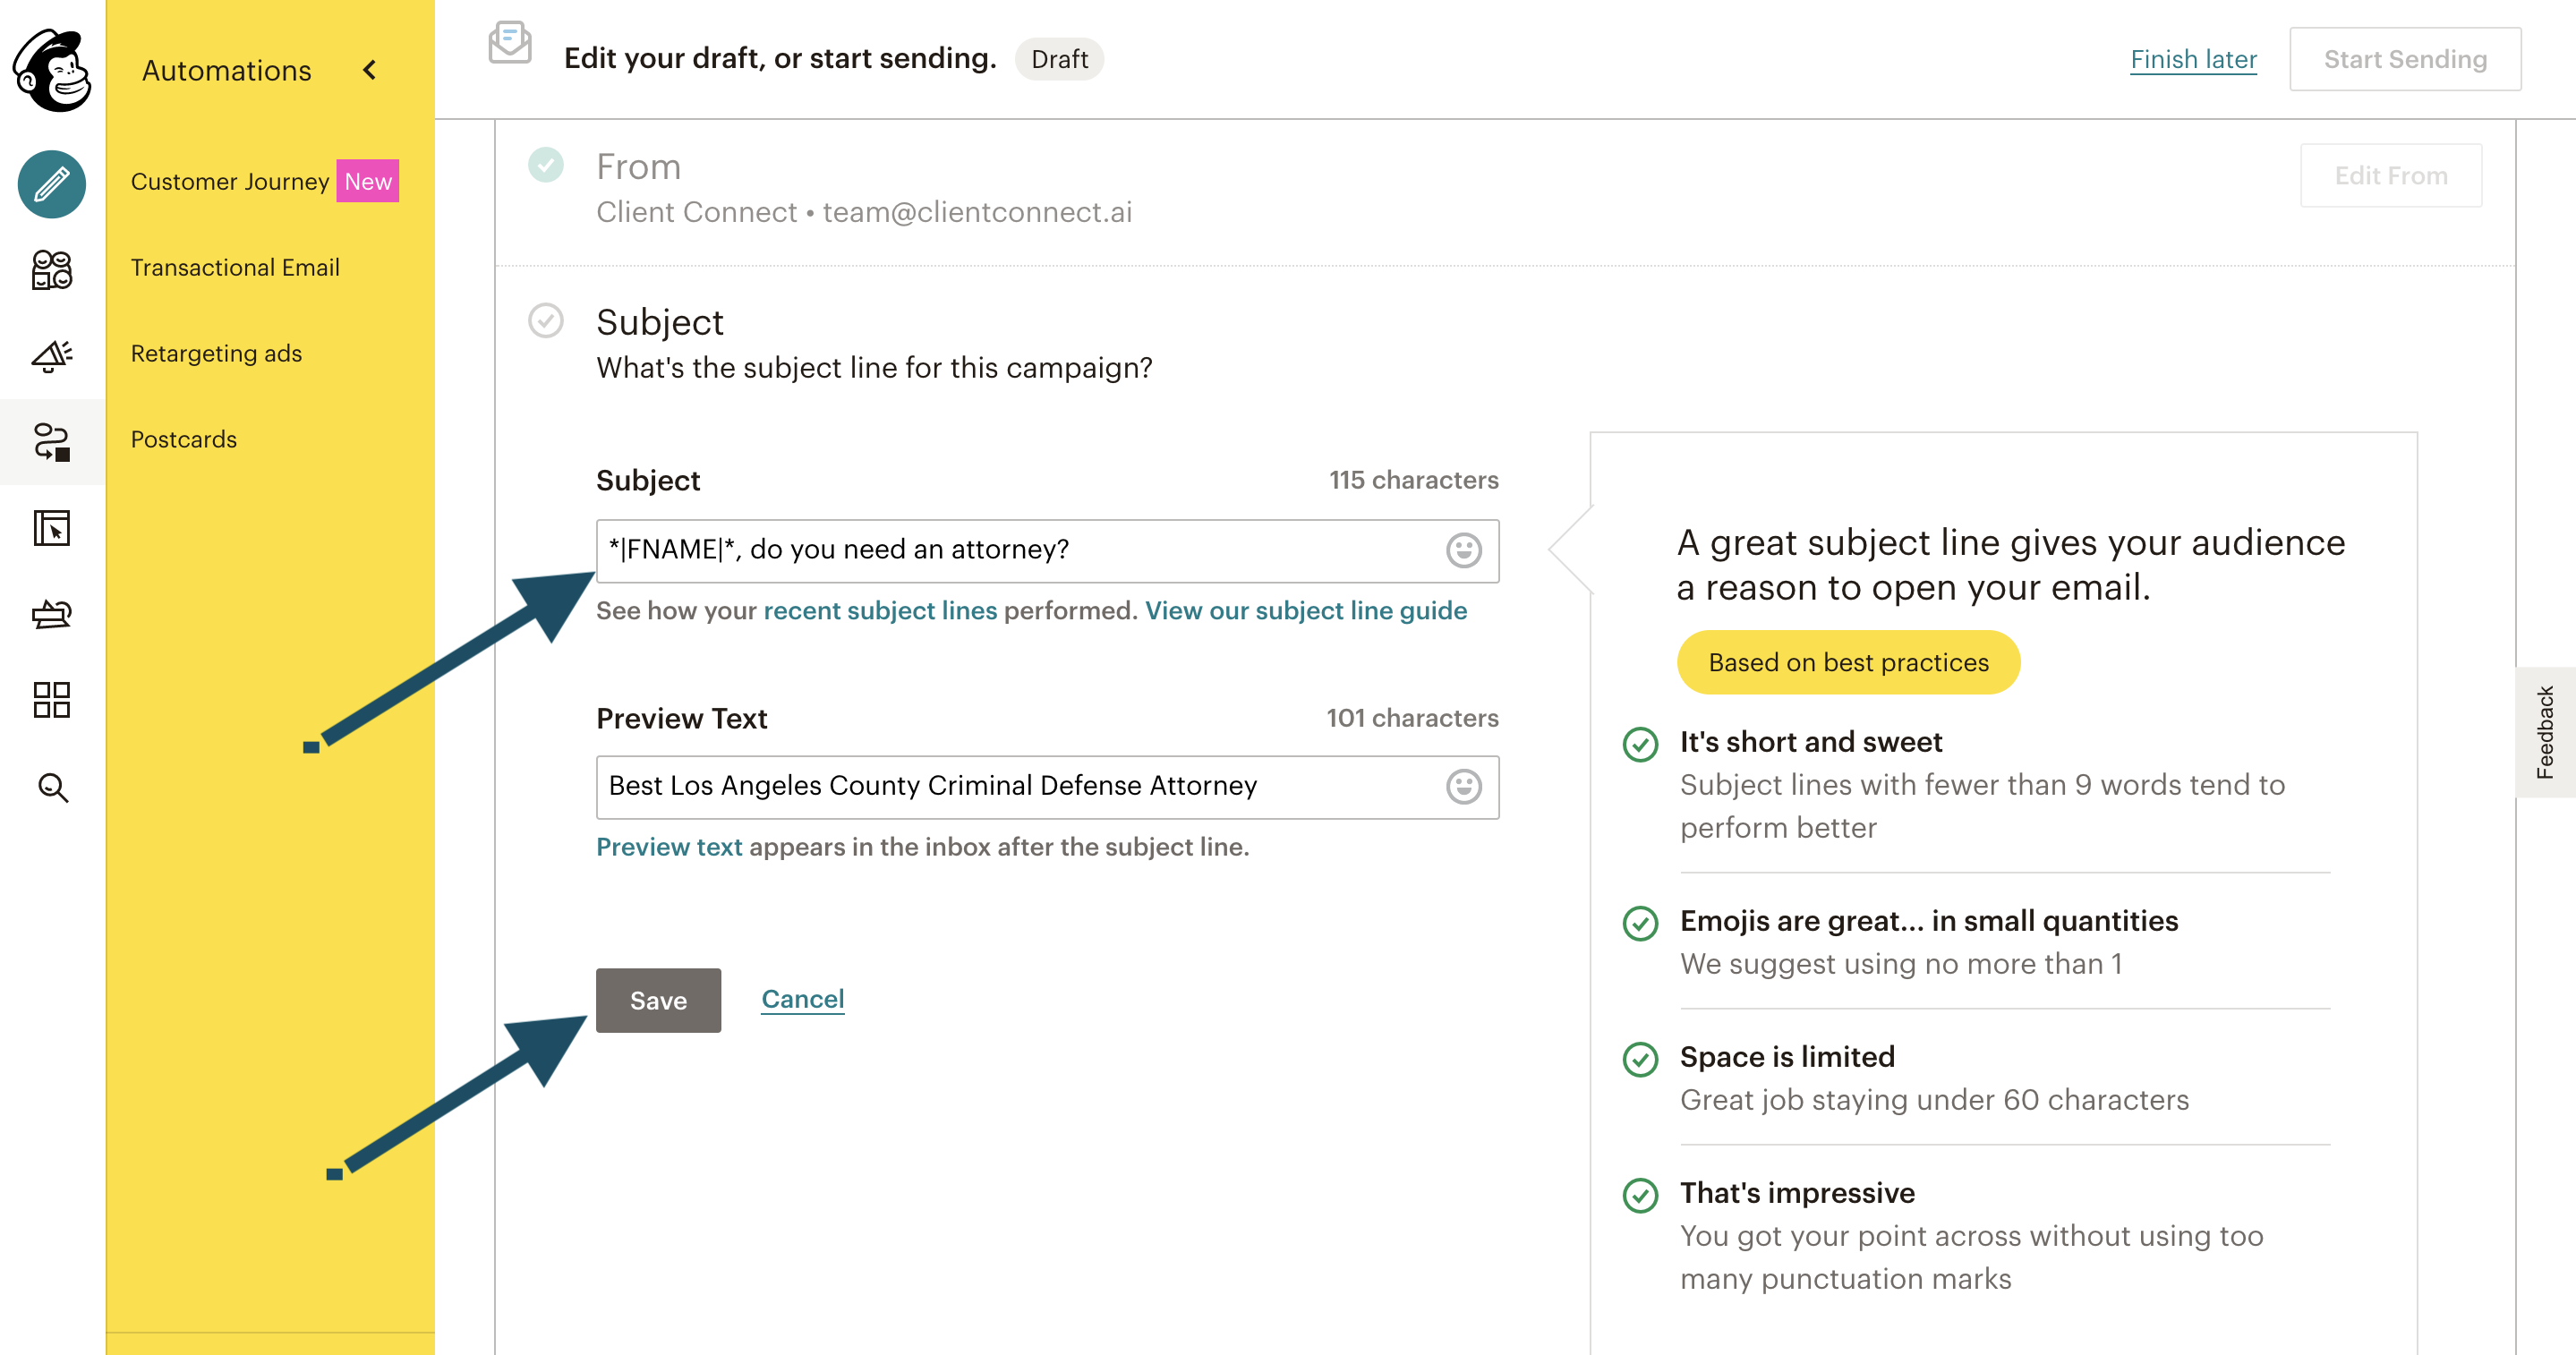The image size is (2576, 1355).
Task: Click the Based on best practices badge
Action: (1848, 662)
